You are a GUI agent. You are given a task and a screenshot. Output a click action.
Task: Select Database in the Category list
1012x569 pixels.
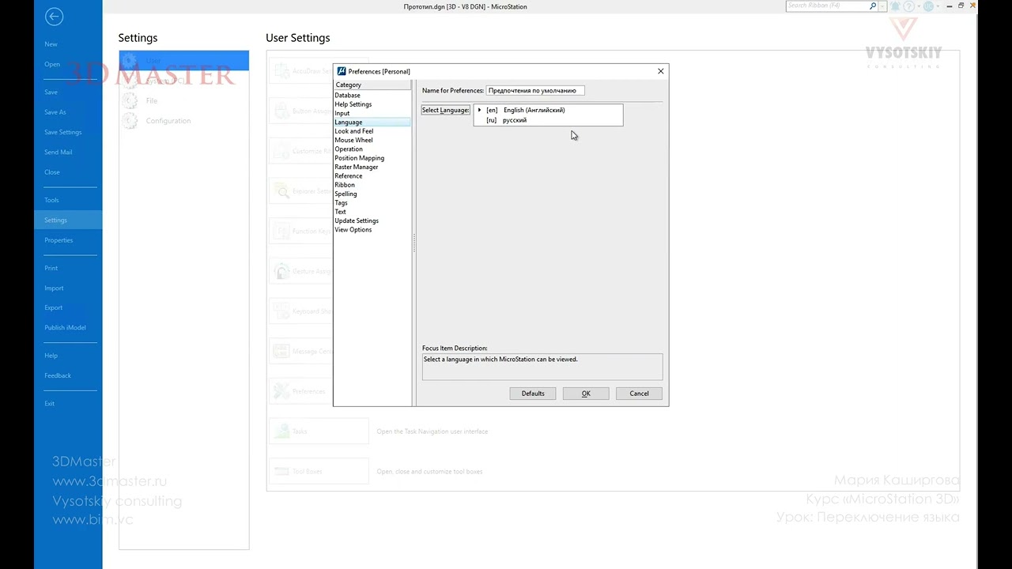pos(372,95)
